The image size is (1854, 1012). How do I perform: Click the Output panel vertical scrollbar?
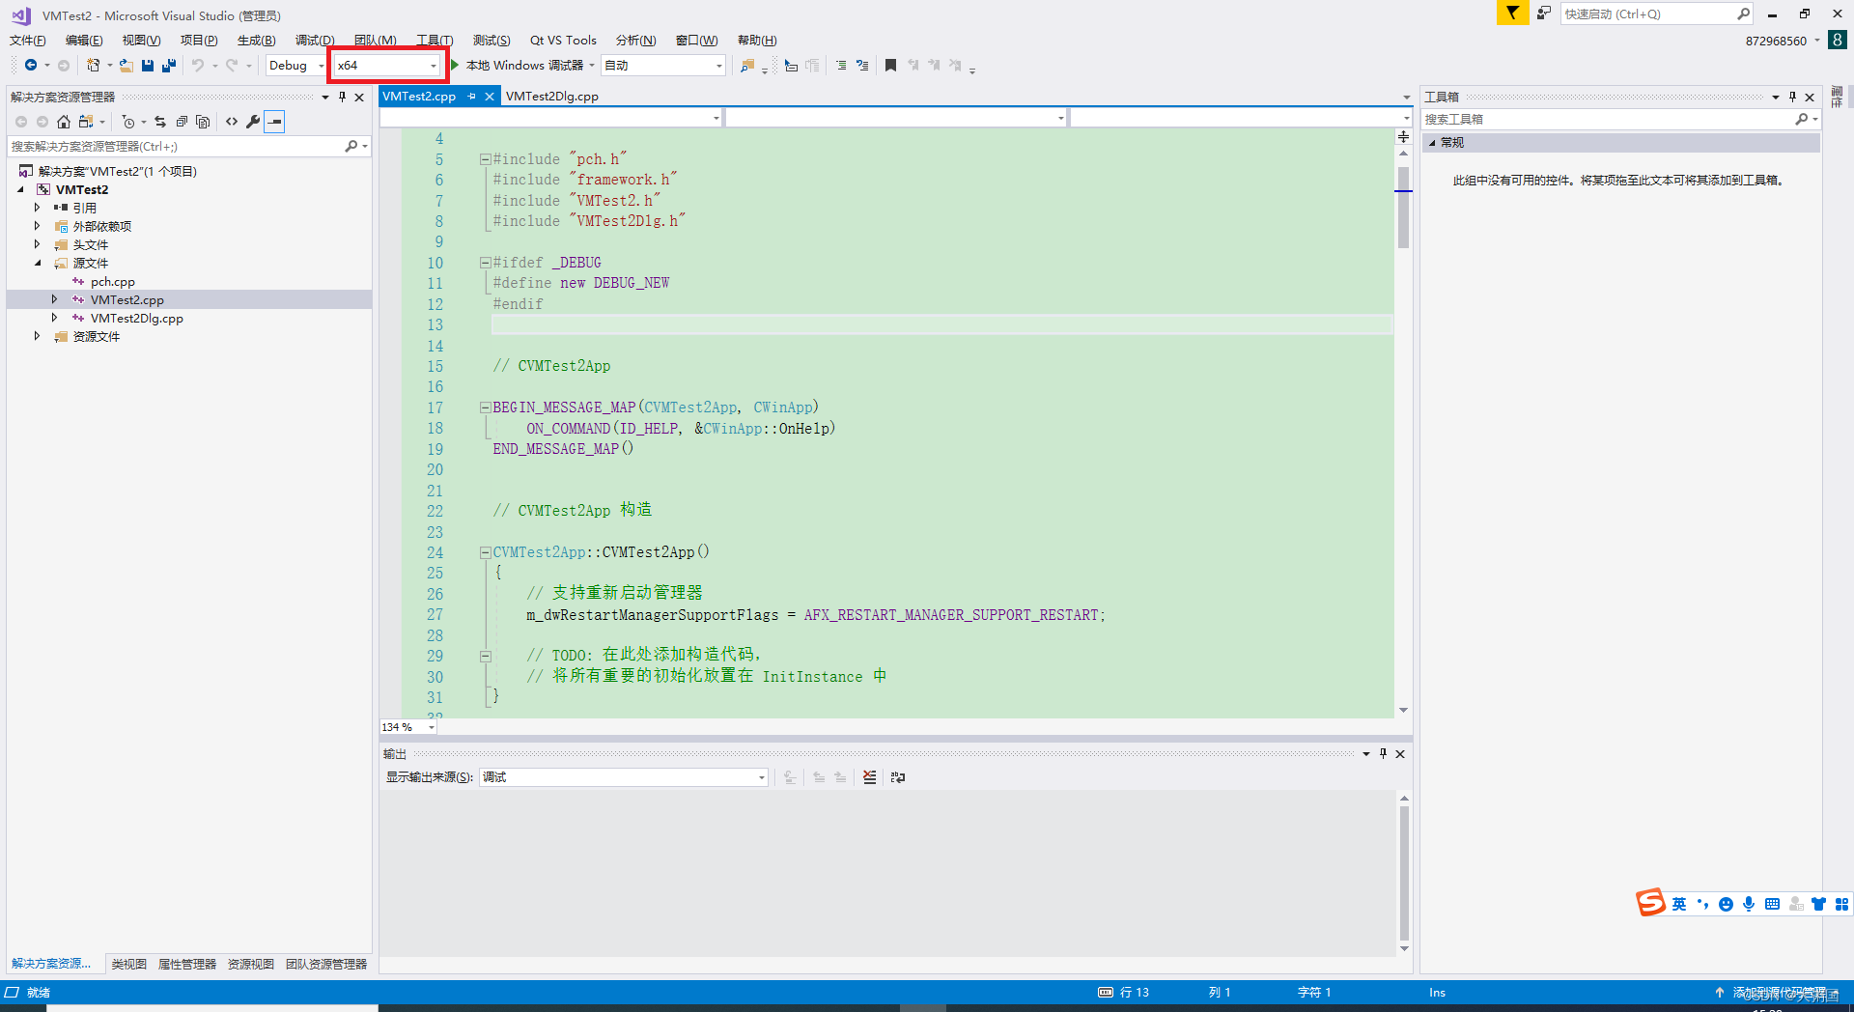pos(1404,873)
